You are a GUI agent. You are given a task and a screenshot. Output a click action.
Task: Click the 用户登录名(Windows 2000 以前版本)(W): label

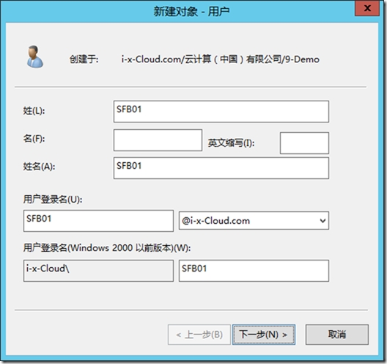(x=107, y=247)
